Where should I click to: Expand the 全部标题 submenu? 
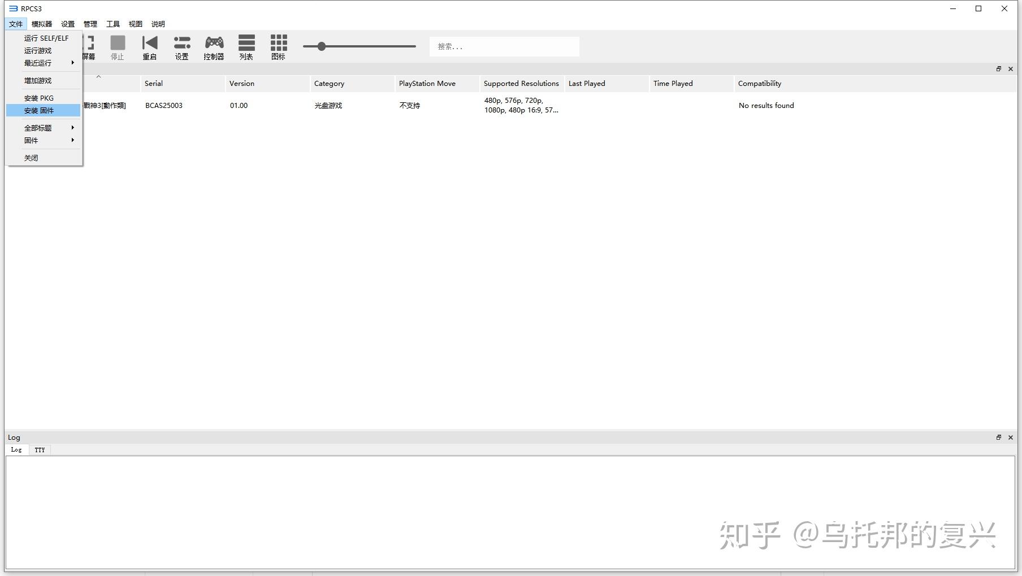[72, 128]
